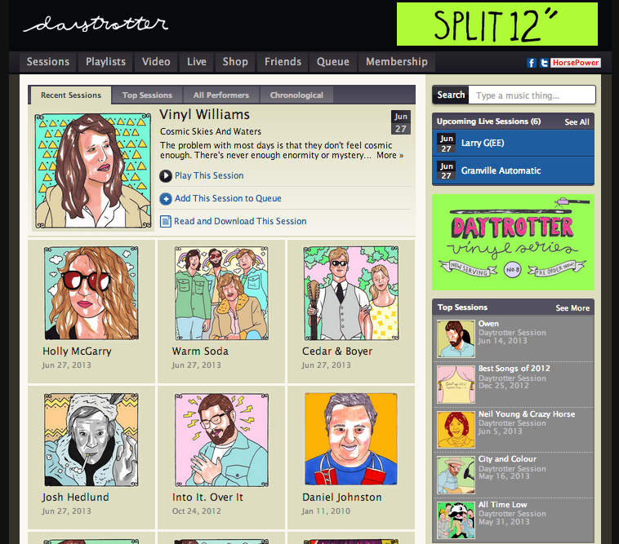Click the Daytrotter vinyl series banner
The image size is (619, 544).
click(x=513, y=242)
